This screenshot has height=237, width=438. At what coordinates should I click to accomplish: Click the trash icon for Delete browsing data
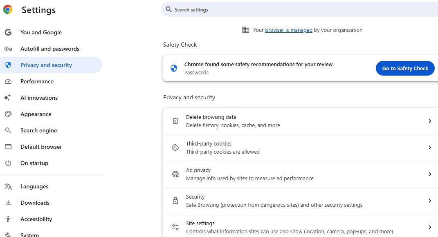tap(175, 121)
